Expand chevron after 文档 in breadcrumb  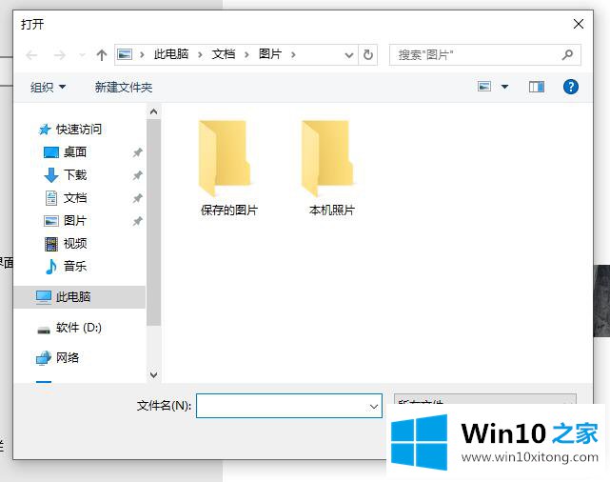click(246, 55)
